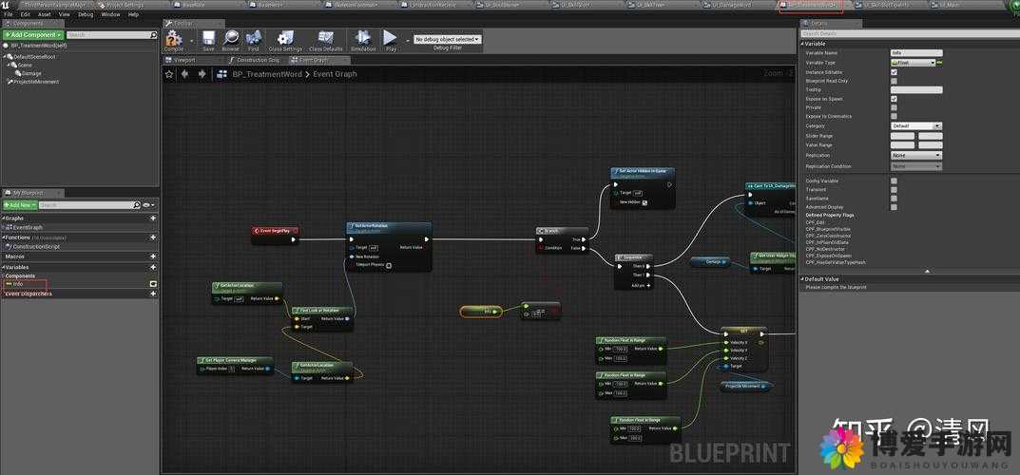Toggle the Instance Editable checkbox
The height and width of the screenshot is (475, 1020).
click(x=894, y=72)
